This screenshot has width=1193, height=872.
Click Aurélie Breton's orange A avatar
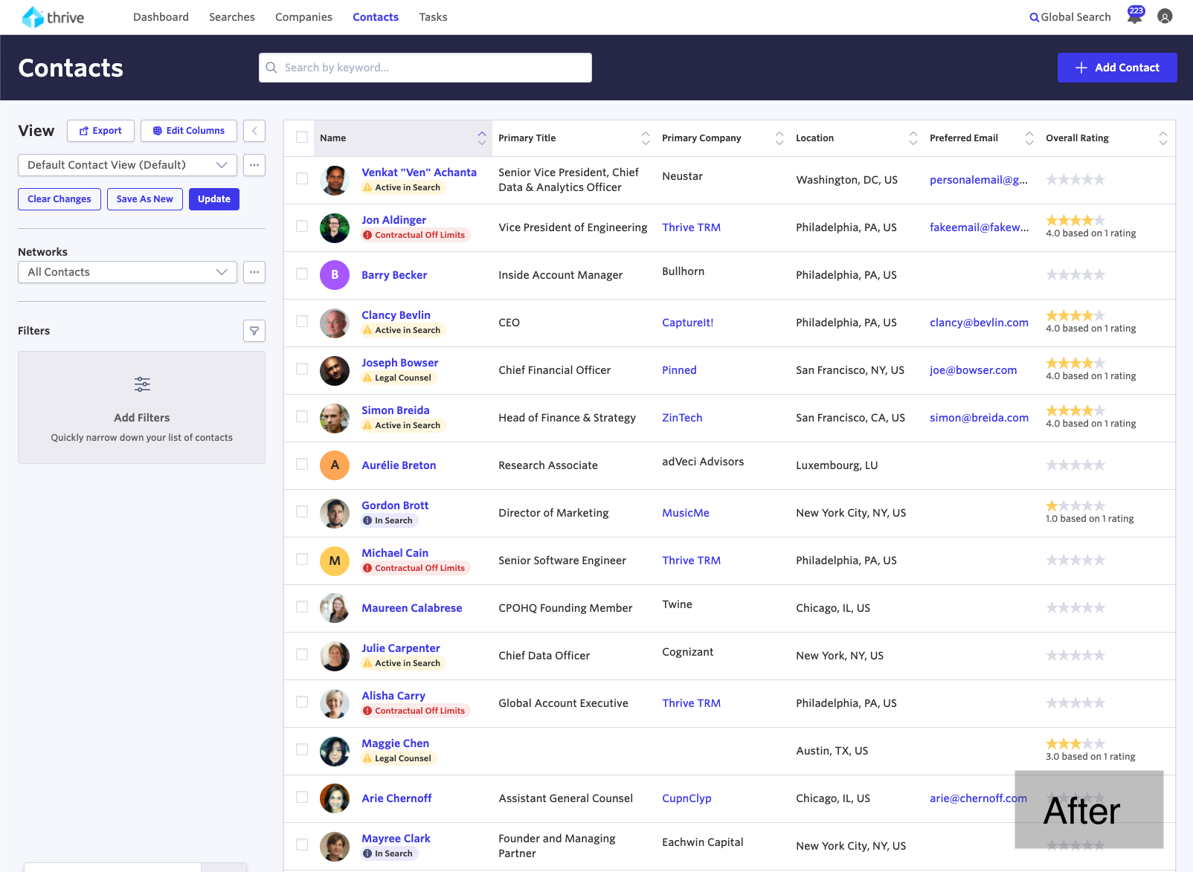click(335, 465)
